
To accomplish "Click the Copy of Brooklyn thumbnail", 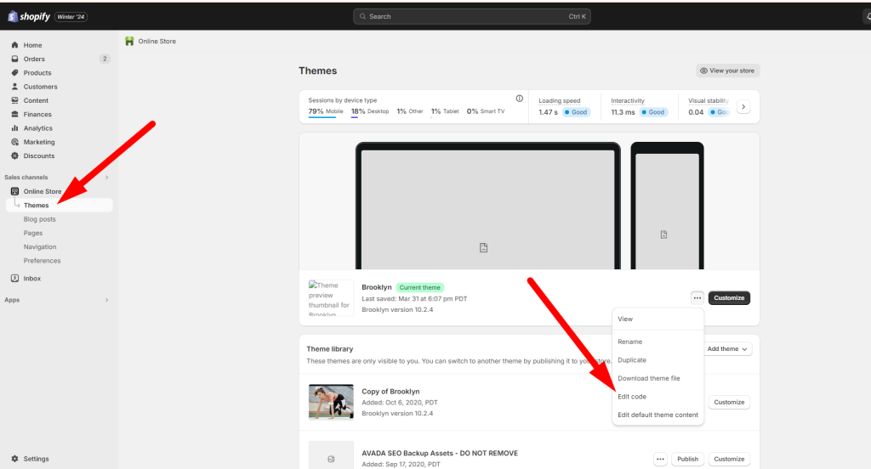I will (x=331, y=402).
